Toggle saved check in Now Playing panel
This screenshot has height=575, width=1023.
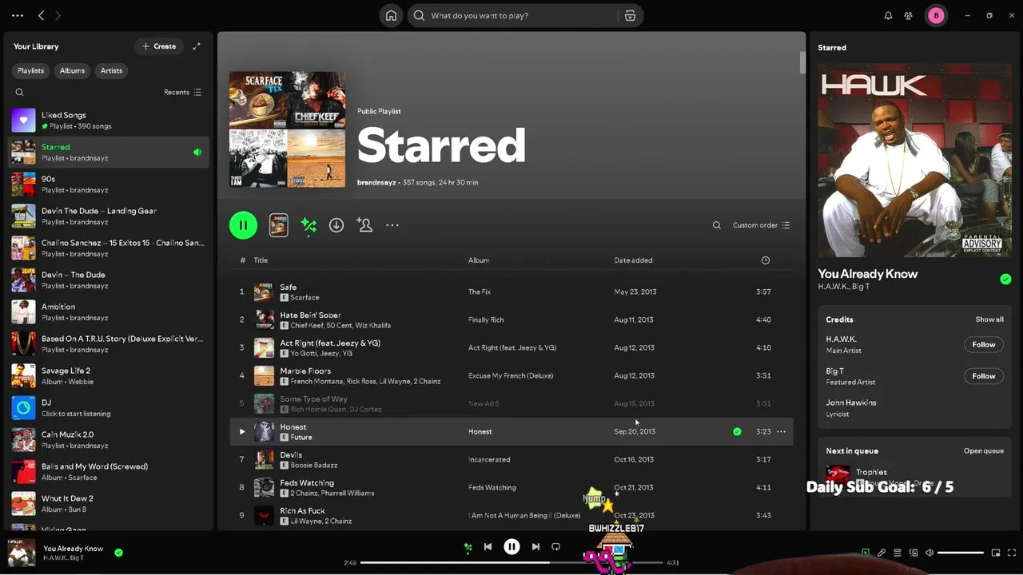1005,279
